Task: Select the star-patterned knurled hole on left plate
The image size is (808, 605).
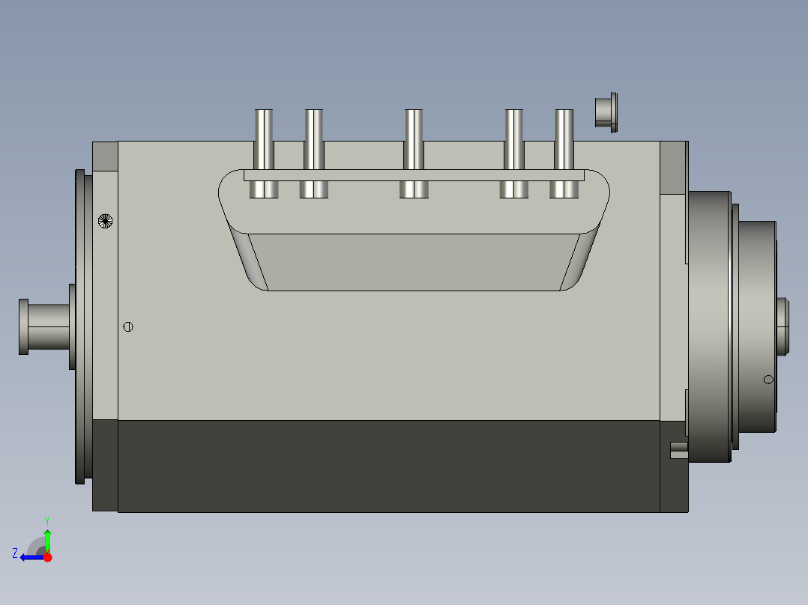Action: (105, 221)
